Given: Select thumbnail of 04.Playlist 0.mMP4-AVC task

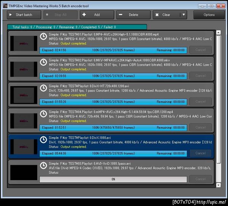Looking at the screenshot, I should [x=24, y=121].
